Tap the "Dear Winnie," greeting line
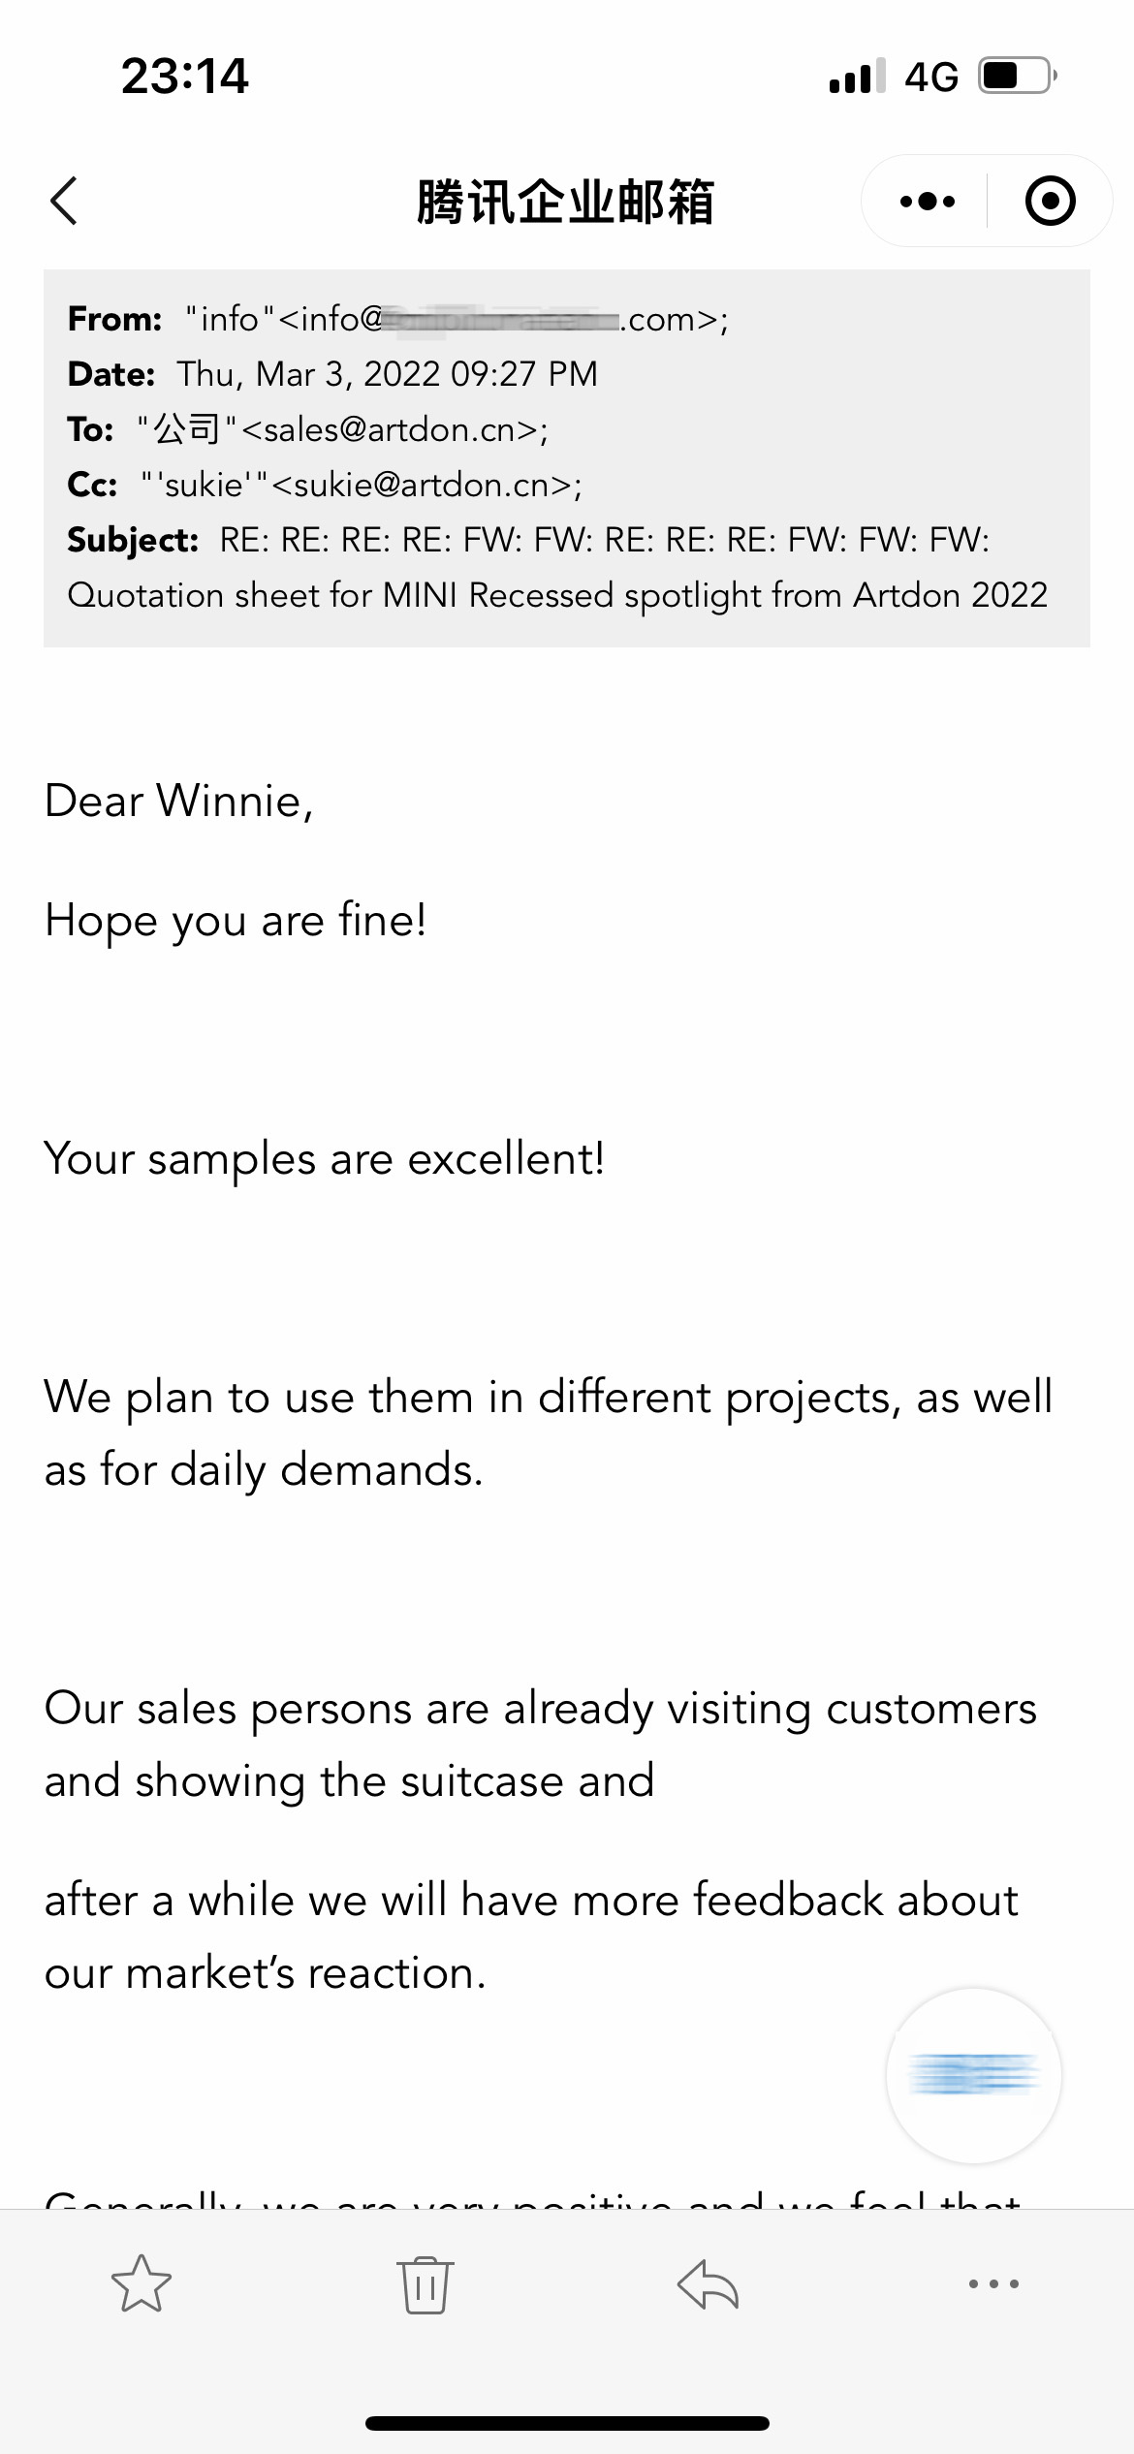Image resolution: width=1134 pixels, height=2454 pixels. [179, 802]
